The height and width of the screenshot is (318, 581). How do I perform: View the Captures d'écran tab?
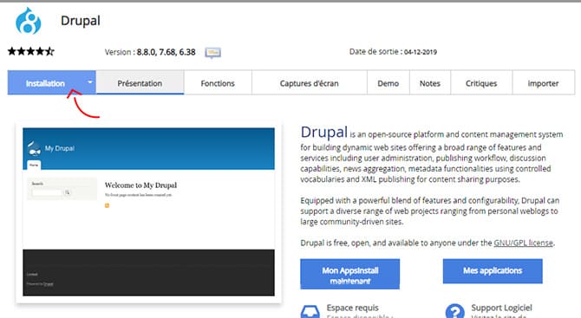309,83
